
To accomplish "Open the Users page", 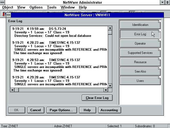I will 140,81.
